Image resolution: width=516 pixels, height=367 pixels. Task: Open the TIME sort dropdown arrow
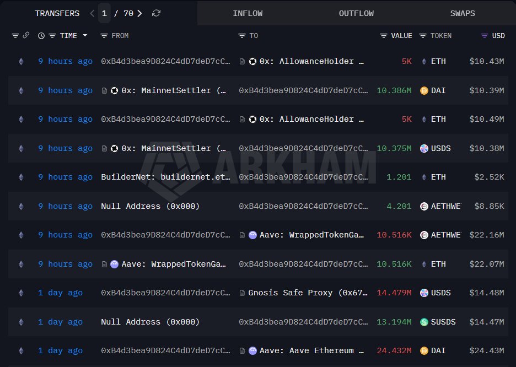(x=85, y=35)
